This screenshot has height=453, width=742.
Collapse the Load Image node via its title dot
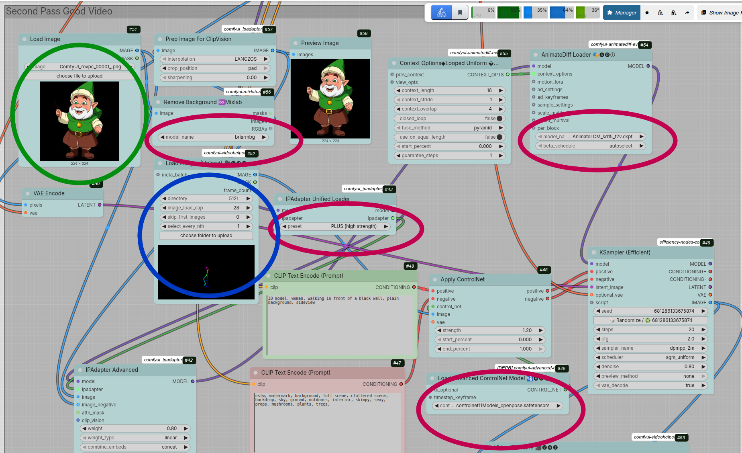click(24, 39)
